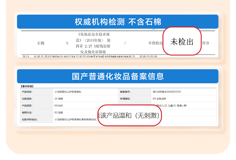This screenshot has width=236, height=160.
Task: Click the '功效评价结论' row label
Action: click(x=29, y=119)
